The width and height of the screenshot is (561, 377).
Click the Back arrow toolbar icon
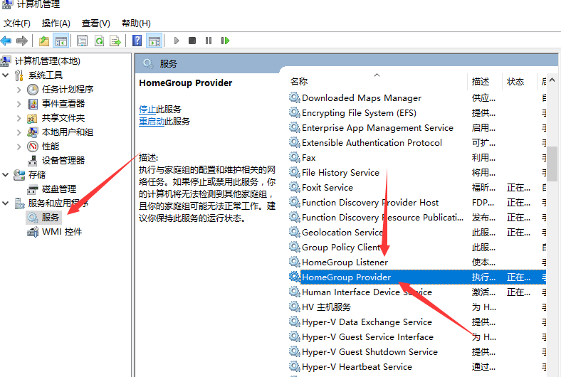point(6,41)
